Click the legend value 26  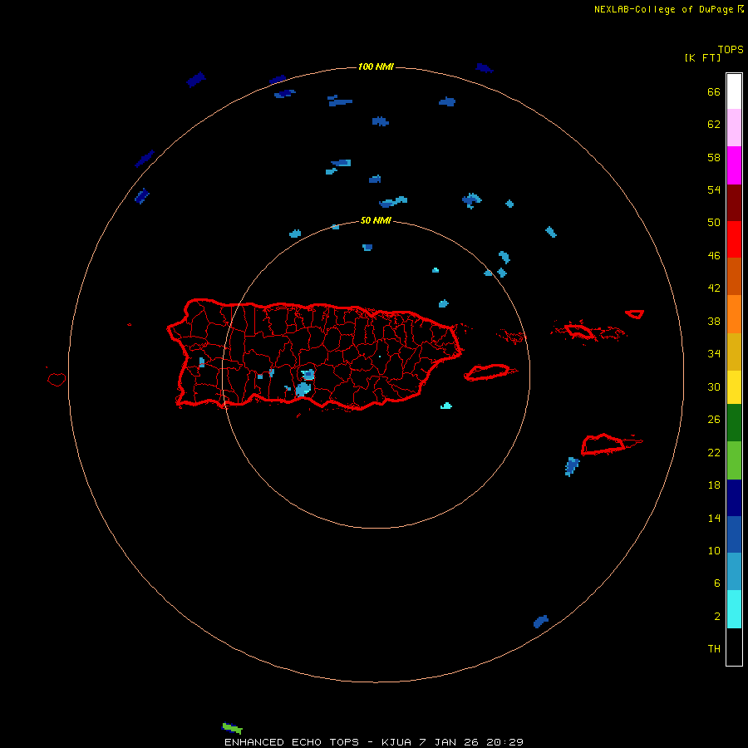pyautogui.click(x=714, y=420)
